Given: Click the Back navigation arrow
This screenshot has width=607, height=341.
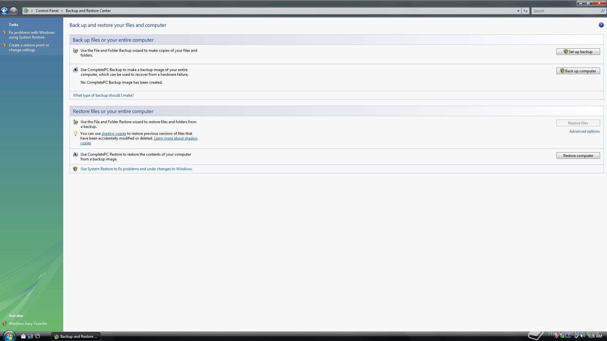Looking at the screenshot, I should (4, 11).
